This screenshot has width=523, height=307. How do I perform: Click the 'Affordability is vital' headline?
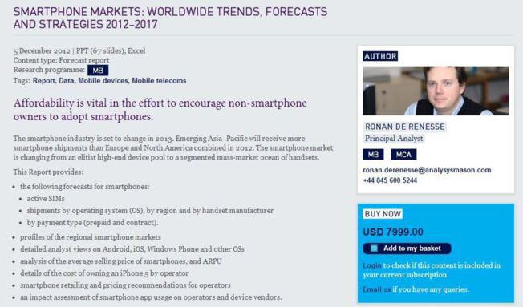pos(160,110)
